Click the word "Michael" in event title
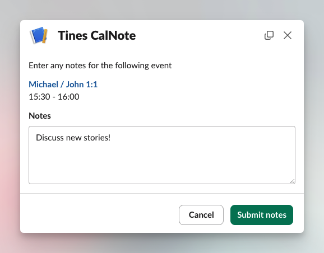Image resolution: width=324 pixels, height=253 pixels. [x=43, y=85]
